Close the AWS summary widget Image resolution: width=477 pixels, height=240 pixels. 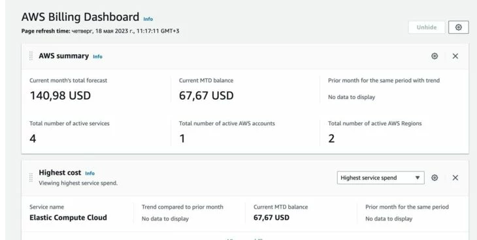(x=455, y=56)
